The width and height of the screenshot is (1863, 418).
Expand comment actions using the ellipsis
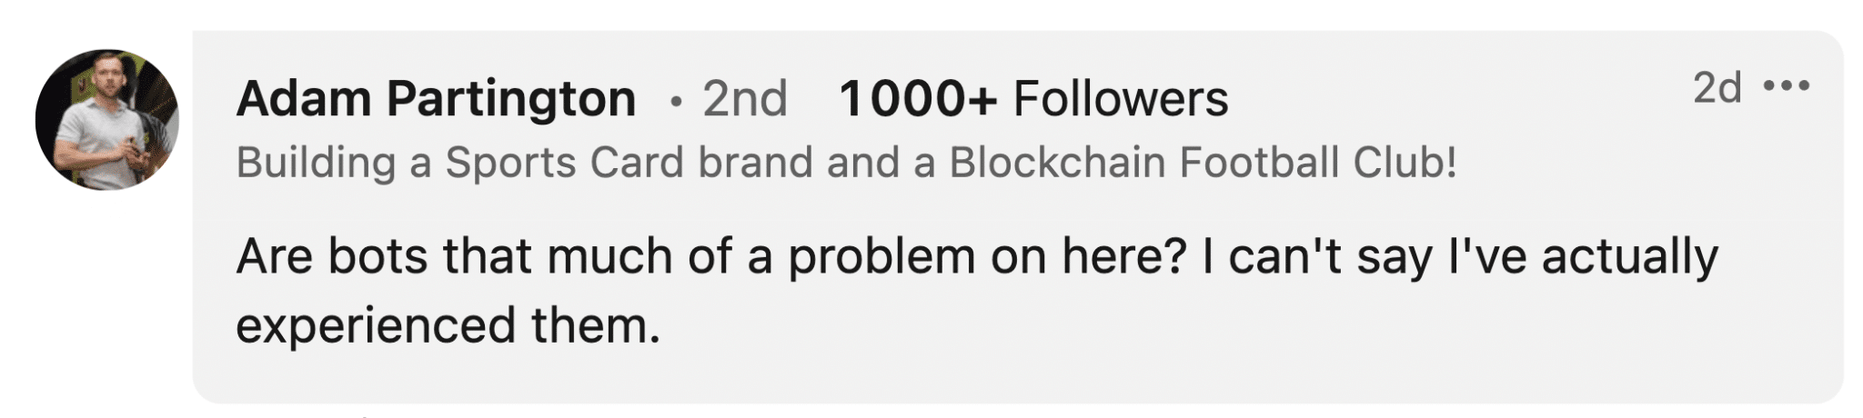point(1787,87)
